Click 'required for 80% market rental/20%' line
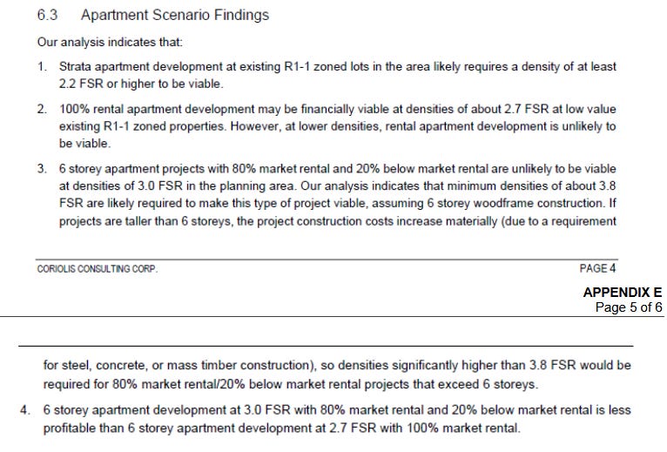The height and width of the screenshot is (452, 667). click(291, 384)
